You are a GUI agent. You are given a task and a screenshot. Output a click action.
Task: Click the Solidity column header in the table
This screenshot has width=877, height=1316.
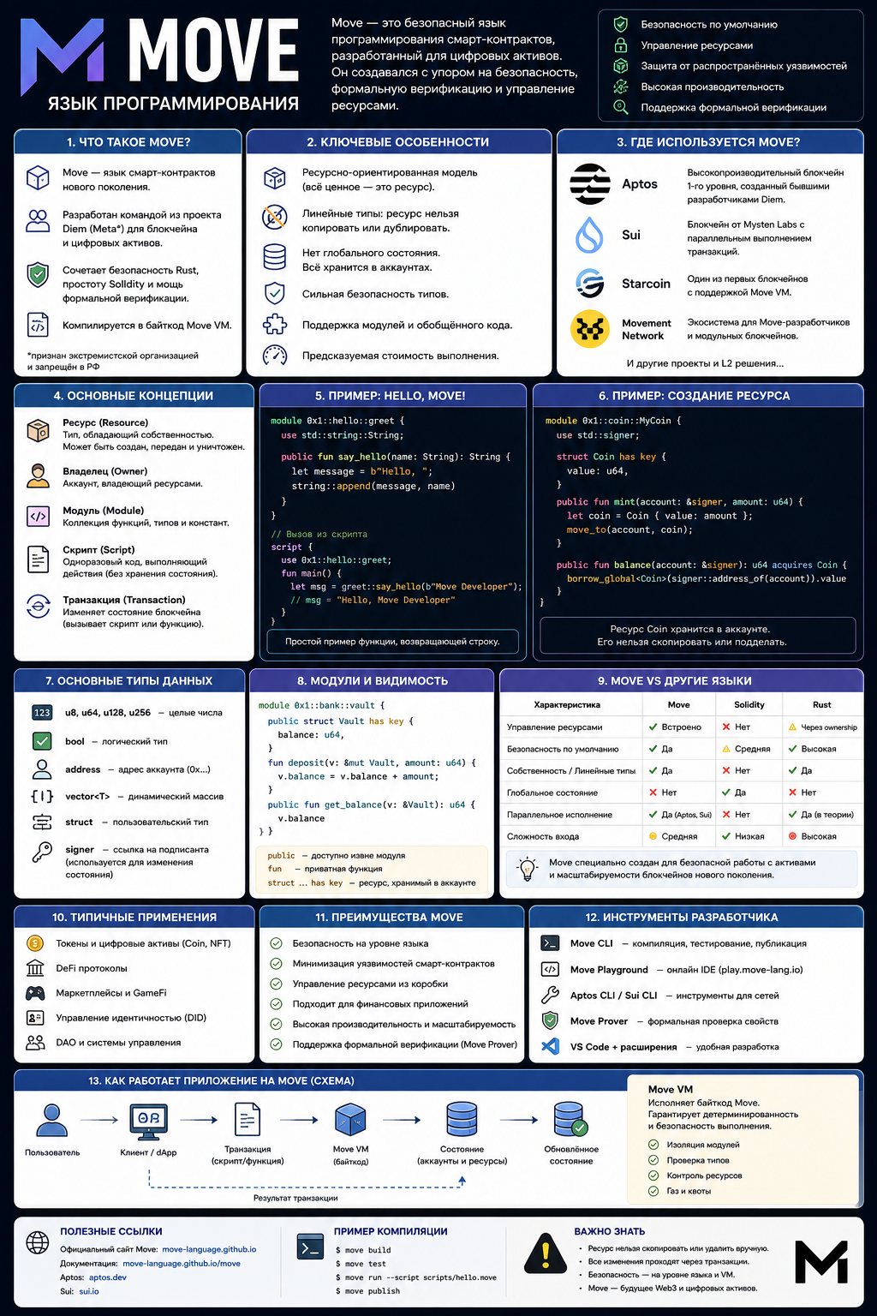pos(749,704)
